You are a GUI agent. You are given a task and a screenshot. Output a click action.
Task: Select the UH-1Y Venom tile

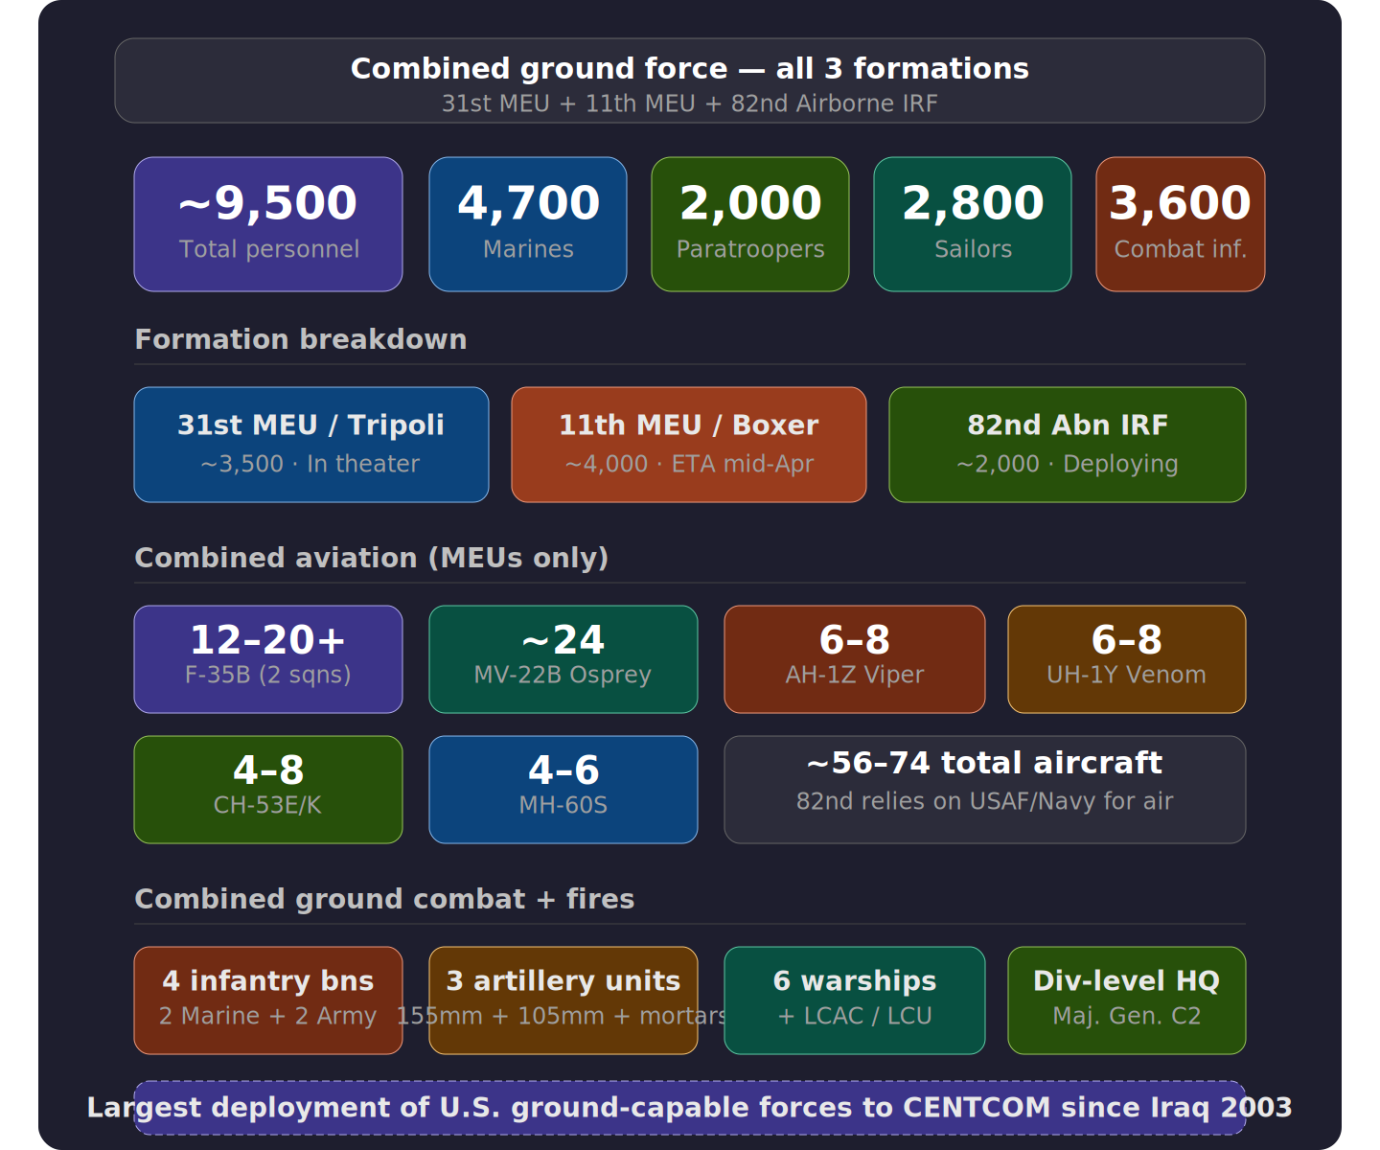pyautogui.click(x=1127, y=659)
